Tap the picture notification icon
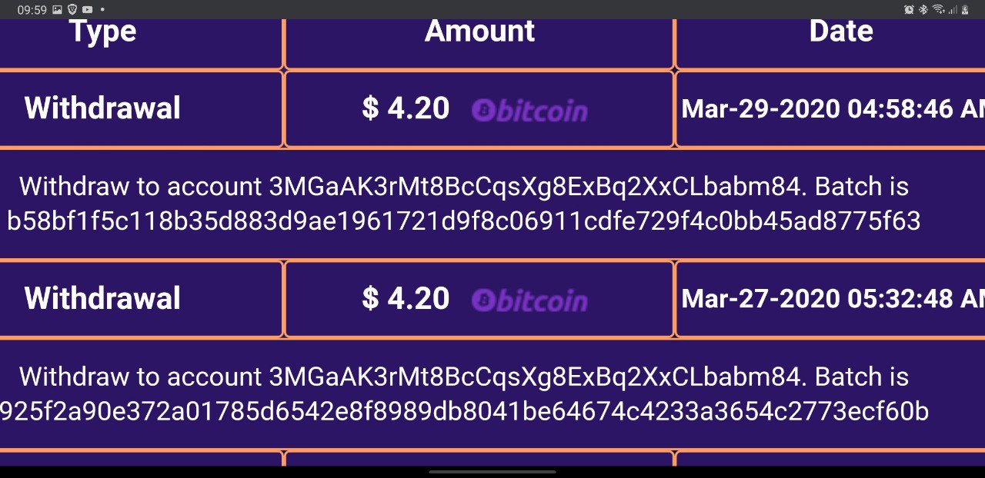This screenshot has height=478, width=985. pyautogui.click(x=58, y=9)
